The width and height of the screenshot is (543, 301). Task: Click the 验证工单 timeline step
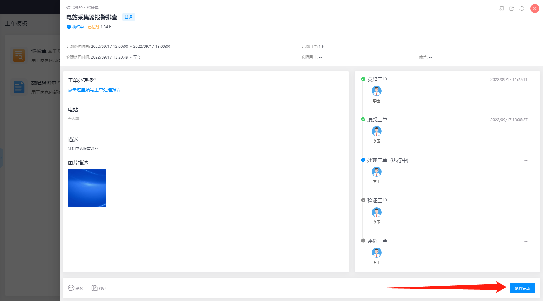[377, 201]
